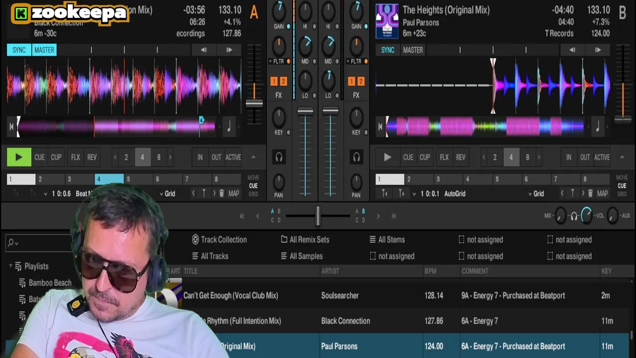Viewport: 636px width, 358px height.
Task: Sort browser list by KEY column
Action: pyautogui.click(x=606, y=271)
